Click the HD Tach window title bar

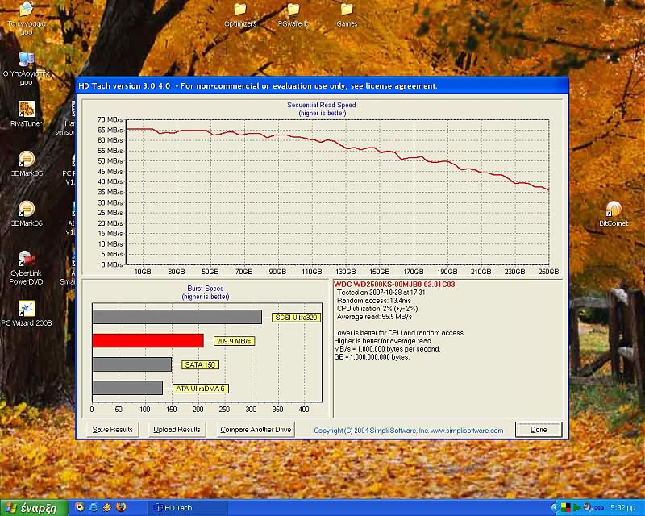[x=322, y=86]
